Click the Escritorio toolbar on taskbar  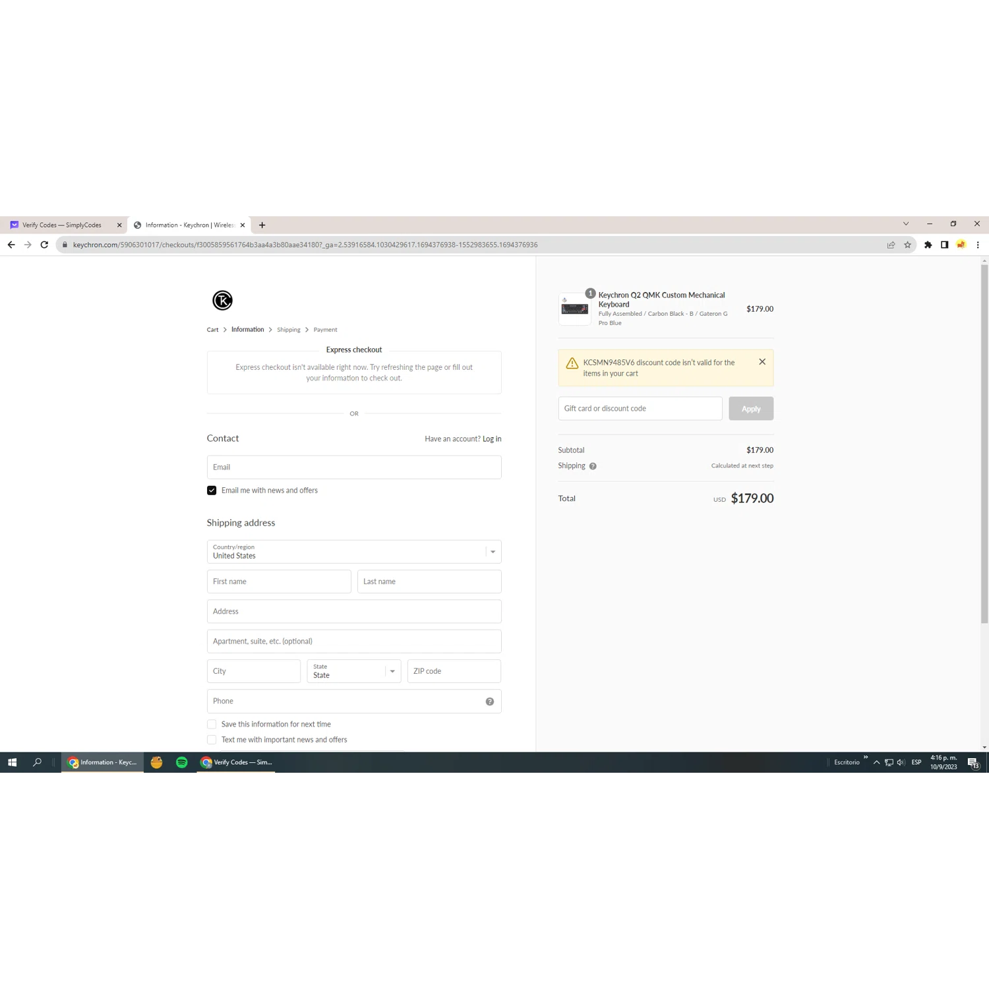(x=847, y=763)
